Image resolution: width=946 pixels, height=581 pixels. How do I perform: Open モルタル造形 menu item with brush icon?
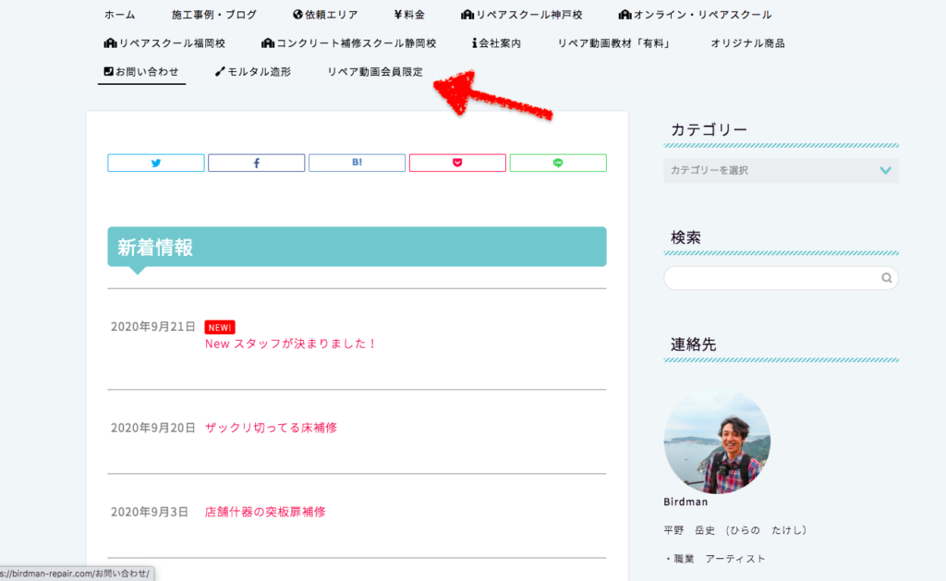pyautogui.click(x=252, y=71)
